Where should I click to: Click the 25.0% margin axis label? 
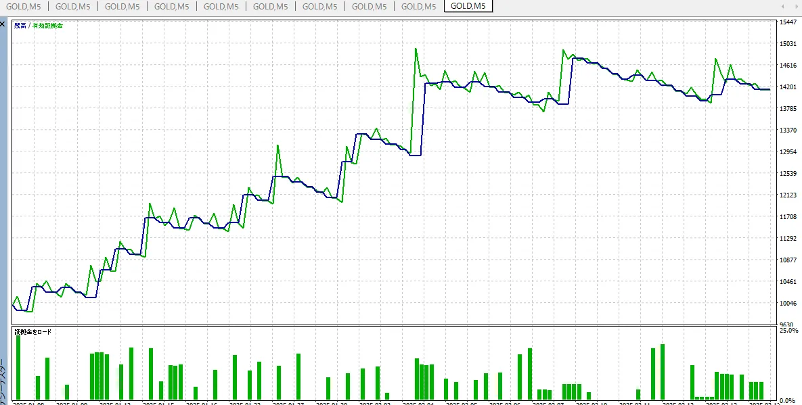click(x=788, y=331)
